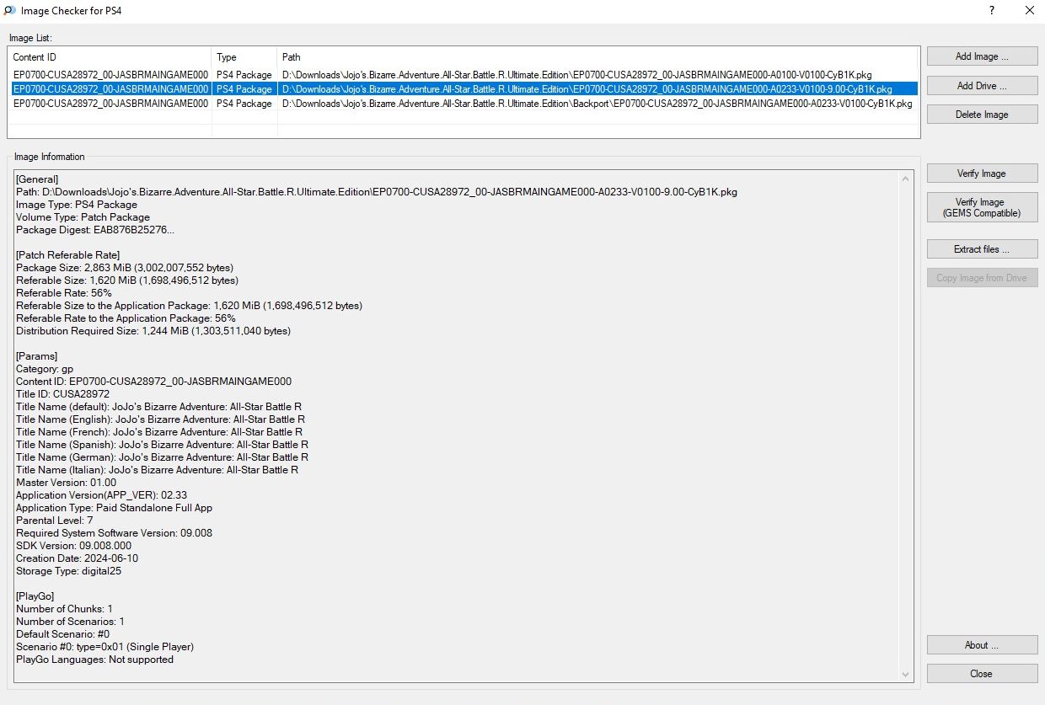Click the scroll down arrow in Image Information
Viewport: 1045px width, 705px height.
pyautogui.click(x=907, y=674)
